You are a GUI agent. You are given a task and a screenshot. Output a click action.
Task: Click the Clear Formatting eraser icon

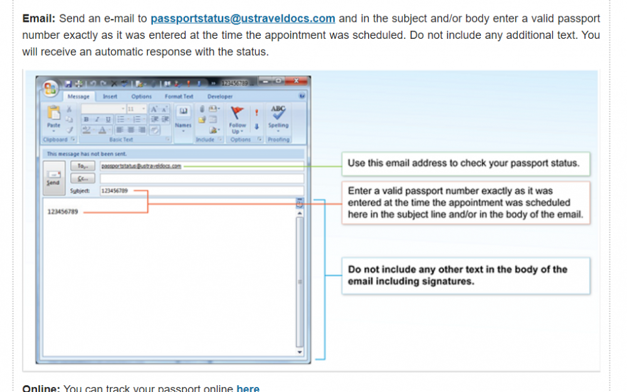155,130
